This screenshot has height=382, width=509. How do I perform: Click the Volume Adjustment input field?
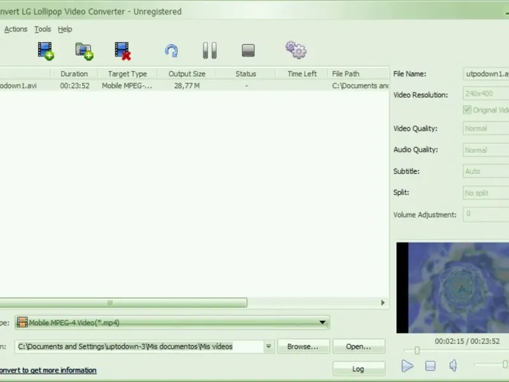tap(486, 215)
